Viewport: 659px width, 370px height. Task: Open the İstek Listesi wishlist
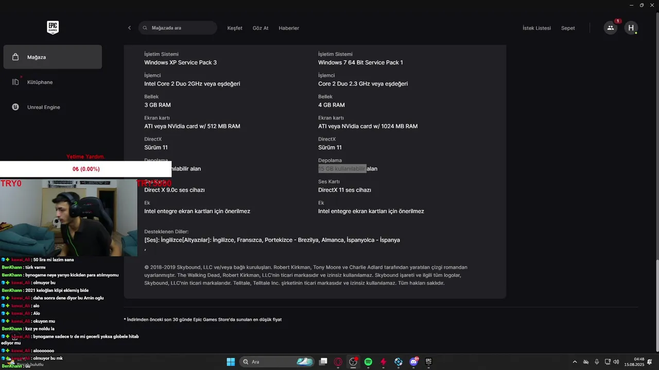coord(536,28)
